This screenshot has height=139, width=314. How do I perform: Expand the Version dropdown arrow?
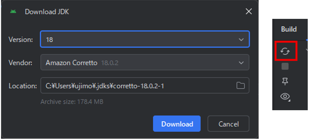coord(241,39)
